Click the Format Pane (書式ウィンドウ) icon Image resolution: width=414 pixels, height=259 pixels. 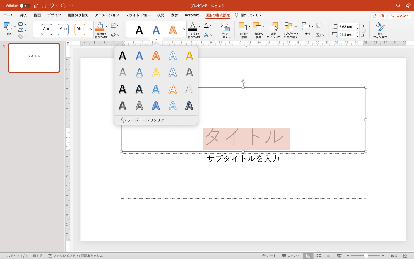(x=380, y=27)
